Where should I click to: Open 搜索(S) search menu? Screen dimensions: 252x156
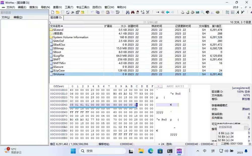[34, 7]
